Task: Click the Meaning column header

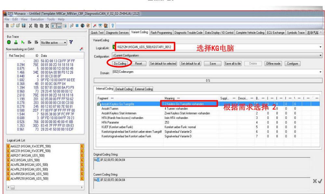Action: click(x=170, y=98)
